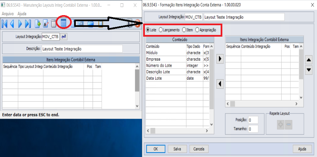This screenshot has width=317, height=157.
Task: Select the Número do Lote row
Action: (x=178, y=66)
